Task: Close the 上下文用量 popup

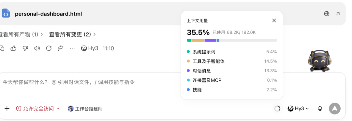Action: click(x=274, y=20)
